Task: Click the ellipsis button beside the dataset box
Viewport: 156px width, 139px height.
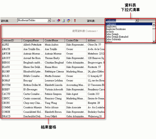Action: click(54, 21)
